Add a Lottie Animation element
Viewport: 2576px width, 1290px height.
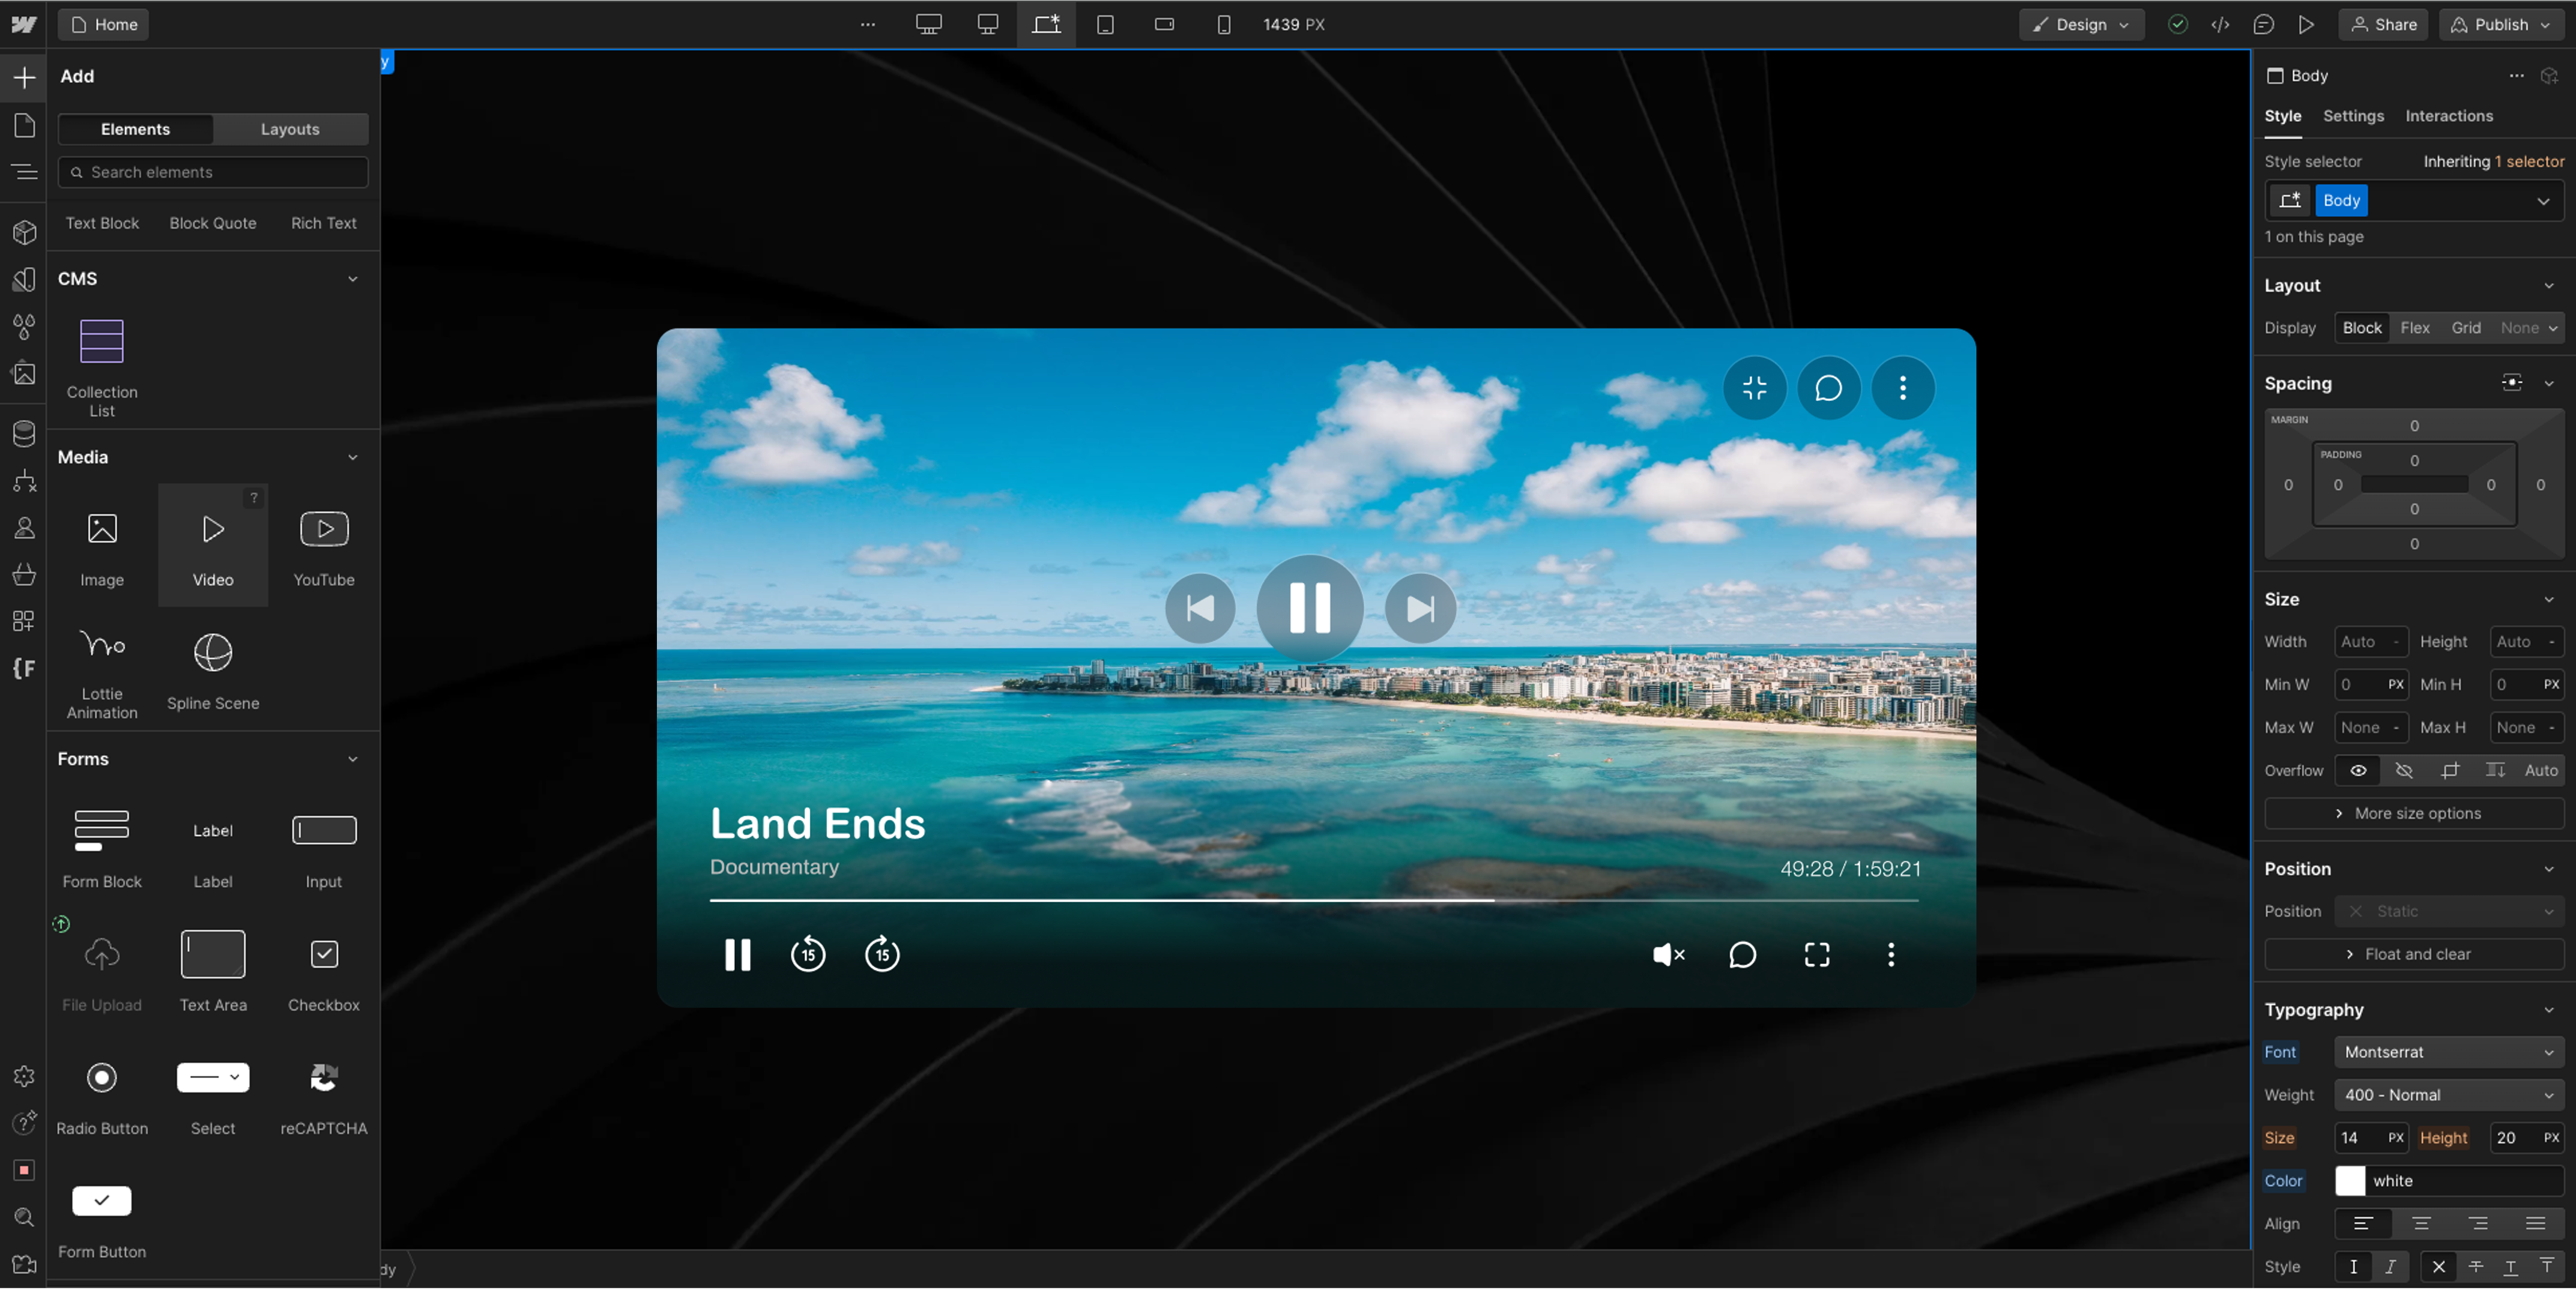pos(102,670)
